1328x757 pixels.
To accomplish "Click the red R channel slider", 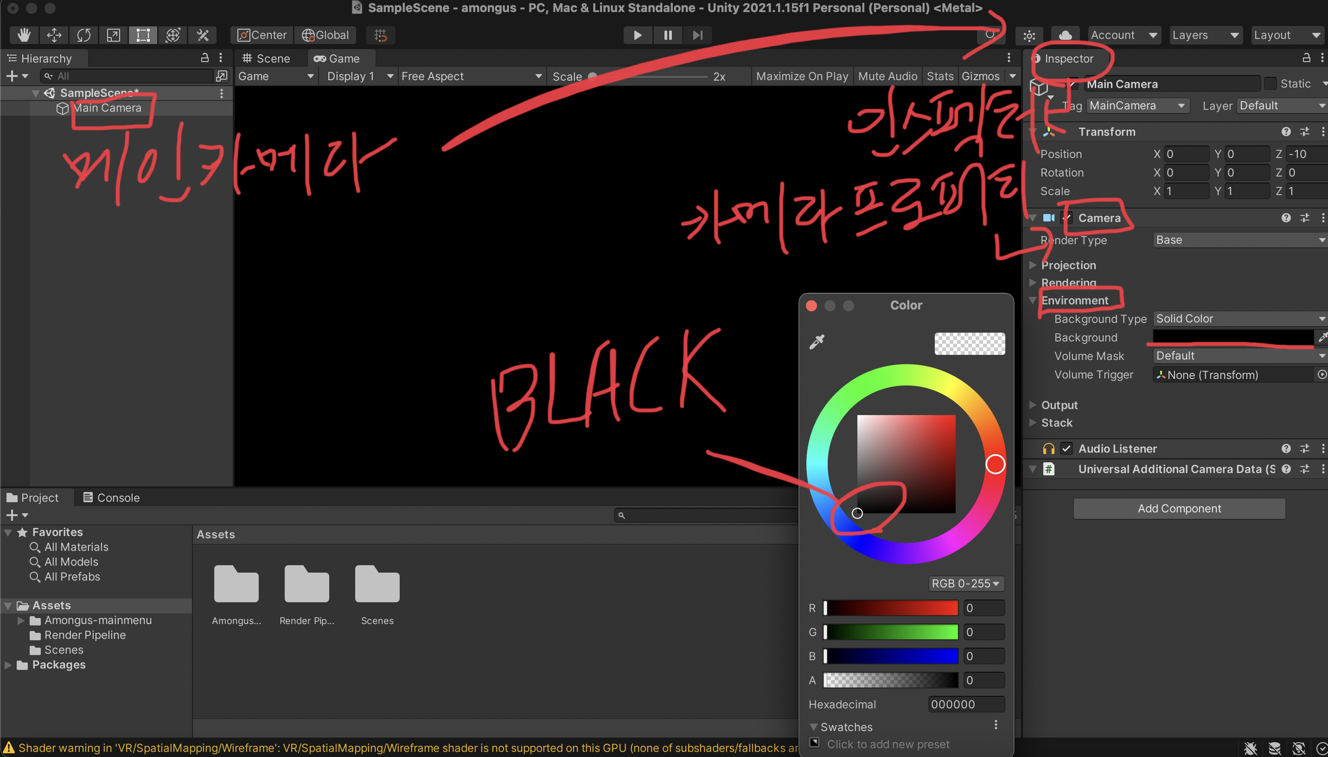I will click(891, 608).
